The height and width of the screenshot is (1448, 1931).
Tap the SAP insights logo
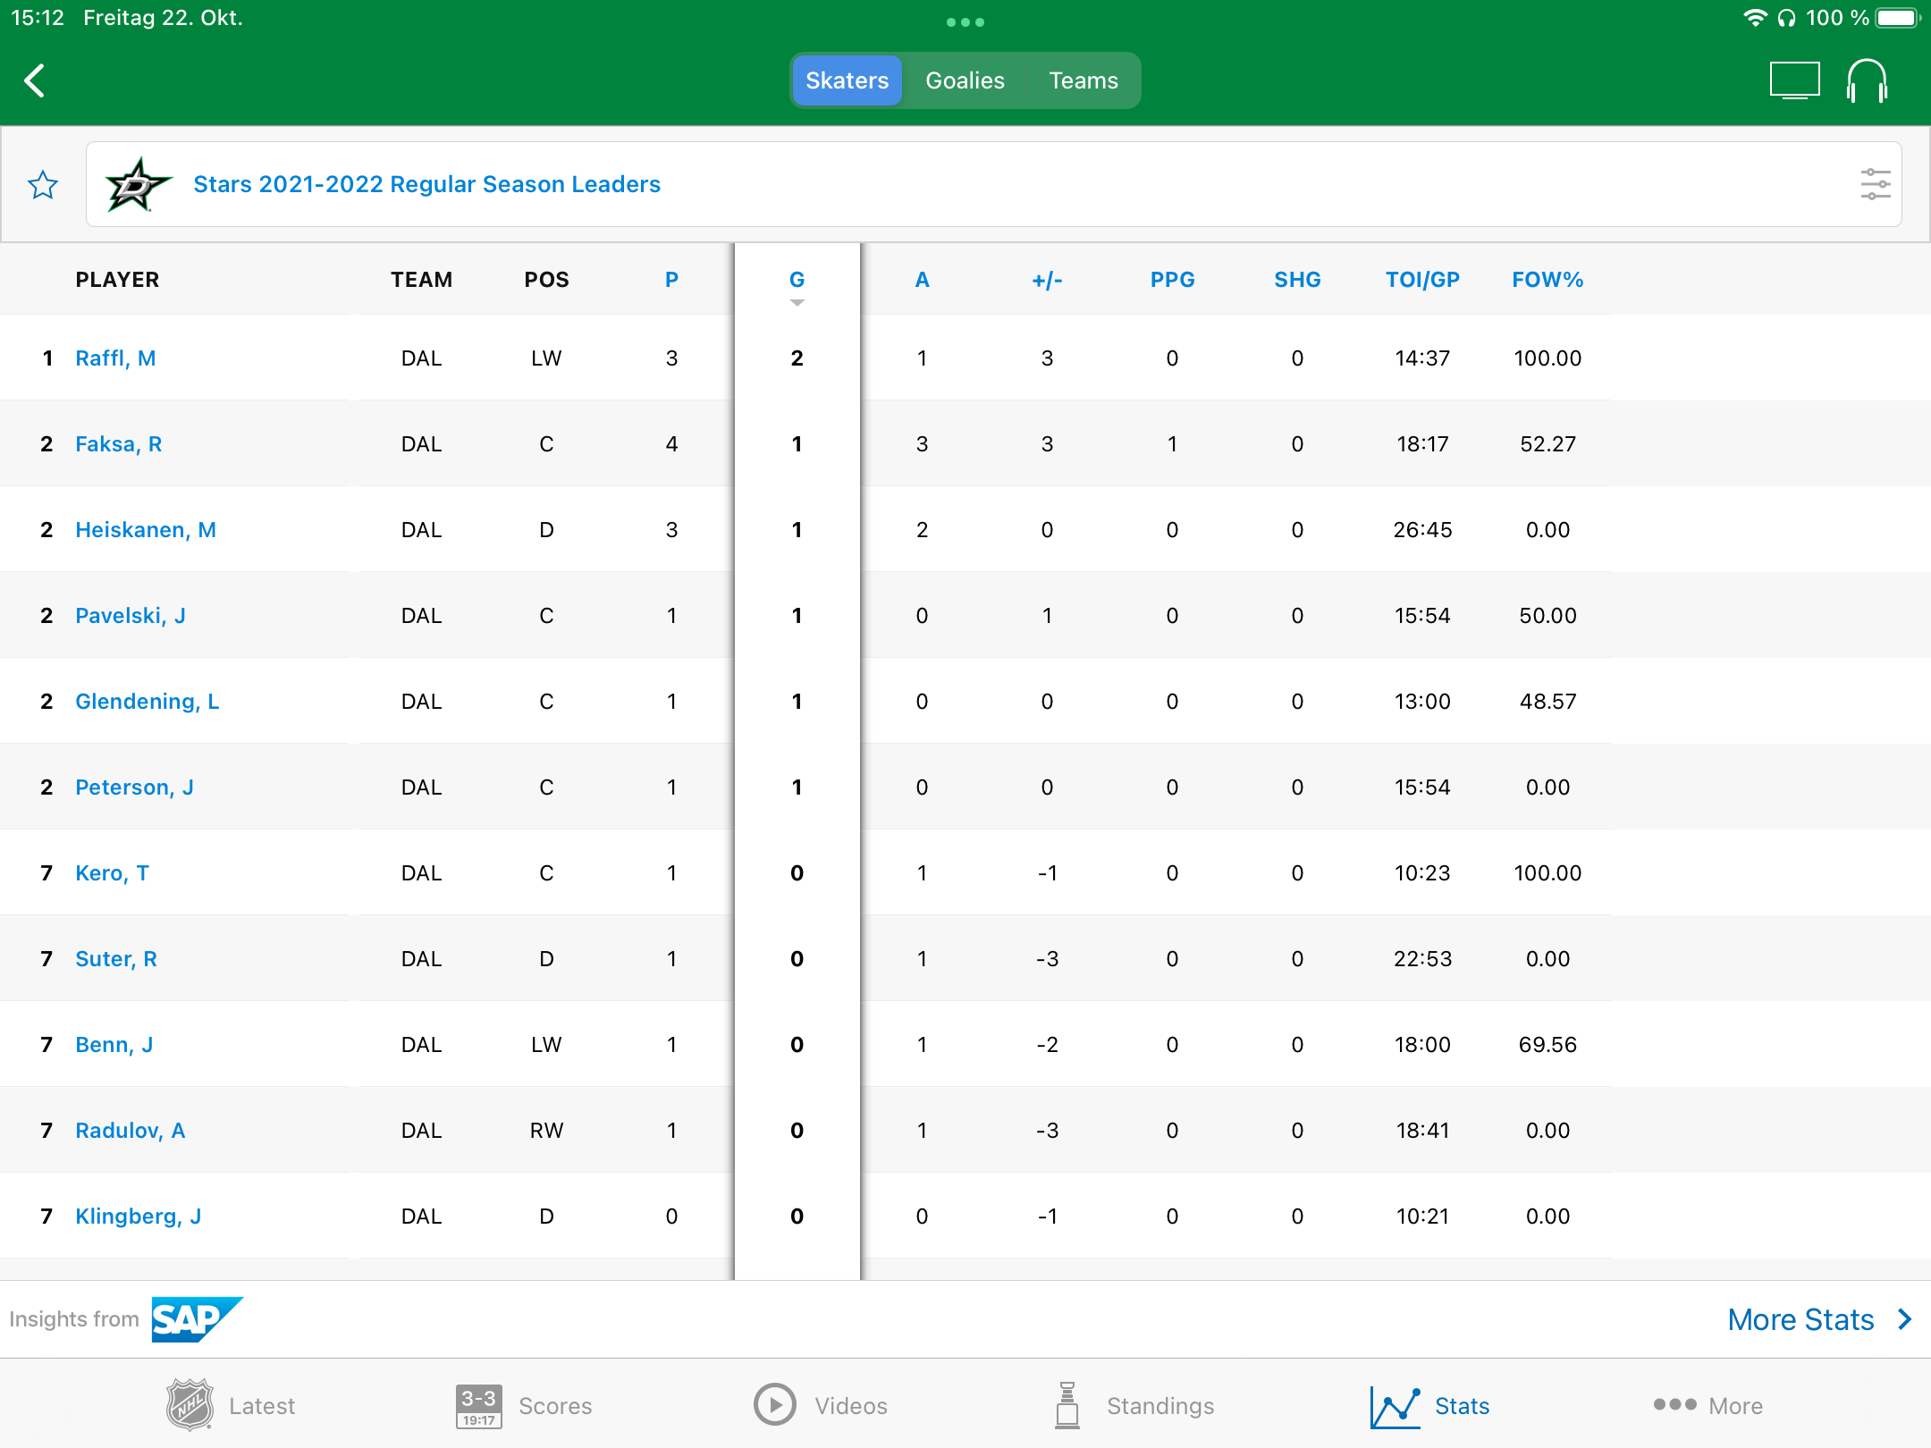tap(196, 1319)
